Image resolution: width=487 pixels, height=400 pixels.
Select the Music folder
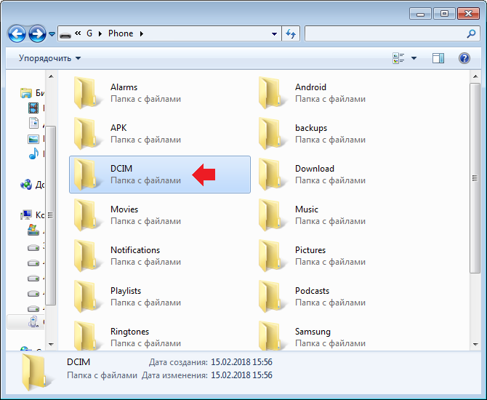344,215
